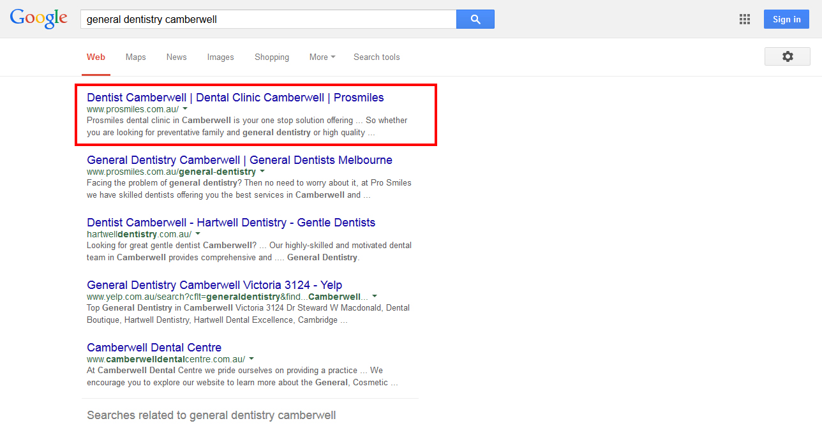Click snippet starting 'At Camberwell Dental Centre we pride'
This screenshot has width=822, height=428.
coord(243,376)
